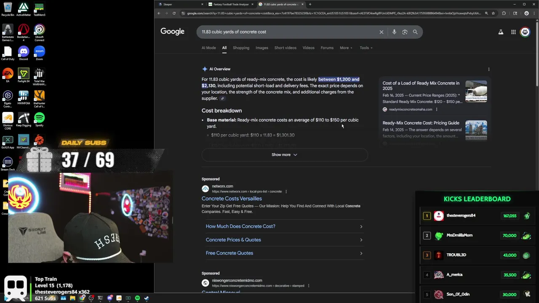Open Farlight 84 desktop shortcut
This screenshot has width=539, height=303.
[24, 75]
